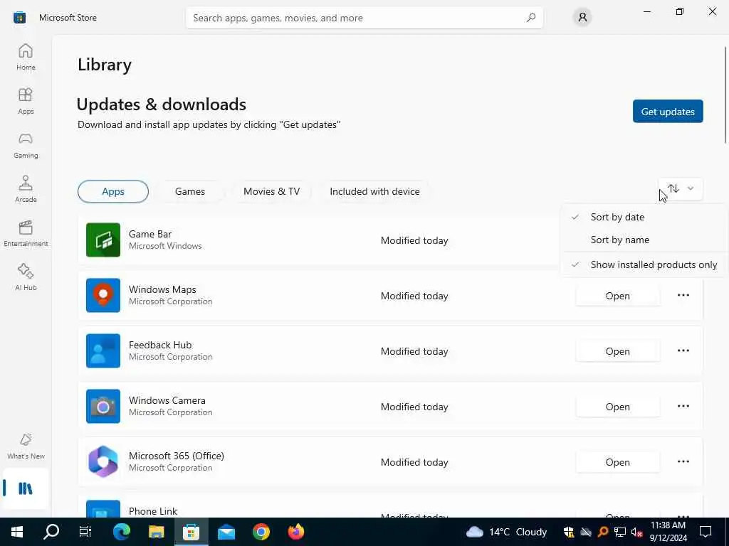The image size is (729, 546).
Task: Open more options for Feedback Hub
Action: point(683,350)
